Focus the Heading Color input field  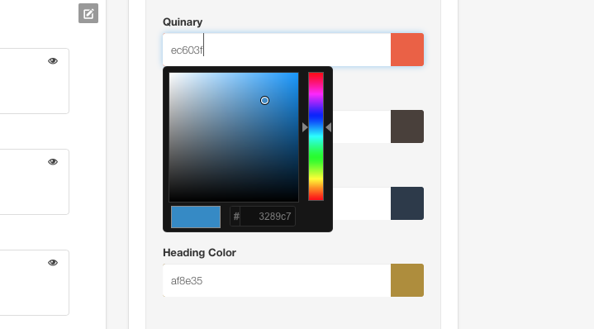(277, 280)
